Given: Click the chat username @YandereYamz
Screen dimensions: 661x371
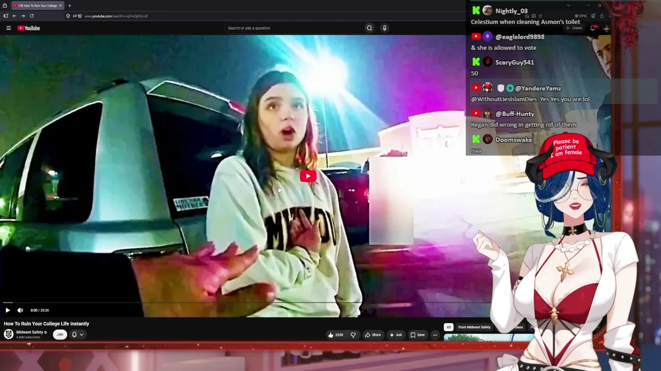Looking at the screenshot, I should (x=538, y=88).
